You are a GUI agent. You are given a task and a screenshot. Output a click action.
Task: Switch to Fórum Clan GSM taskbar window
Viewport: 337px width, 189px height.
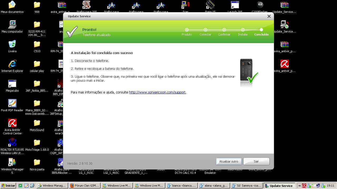tap(84, 186)
